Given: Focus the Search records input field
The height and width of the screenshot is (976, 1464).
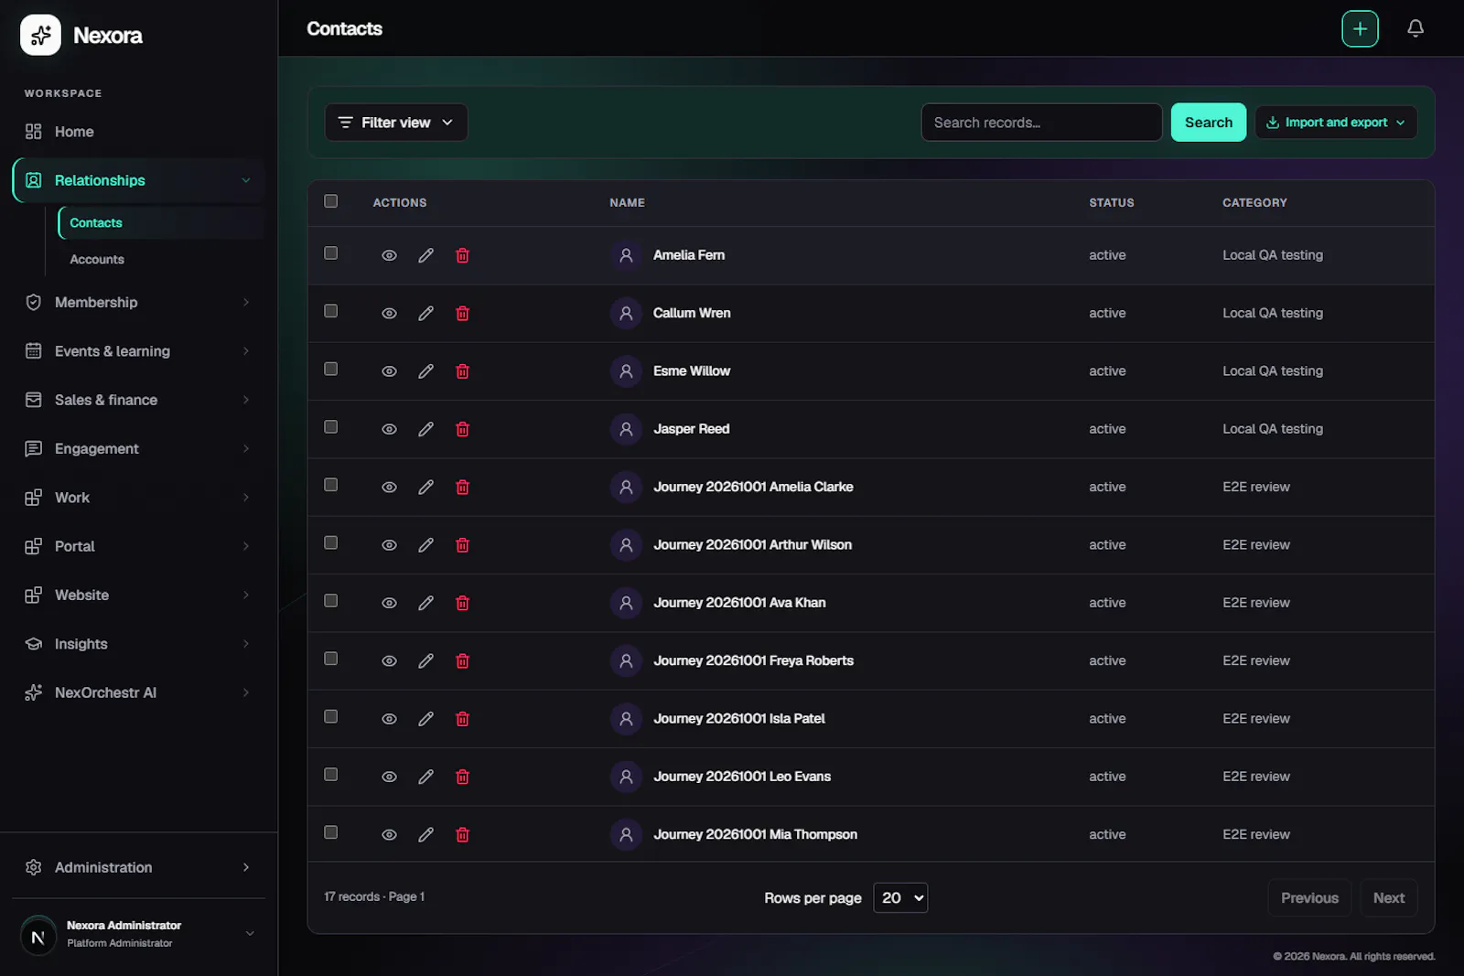Looking at the screenshot, I should pos(1041,123).
